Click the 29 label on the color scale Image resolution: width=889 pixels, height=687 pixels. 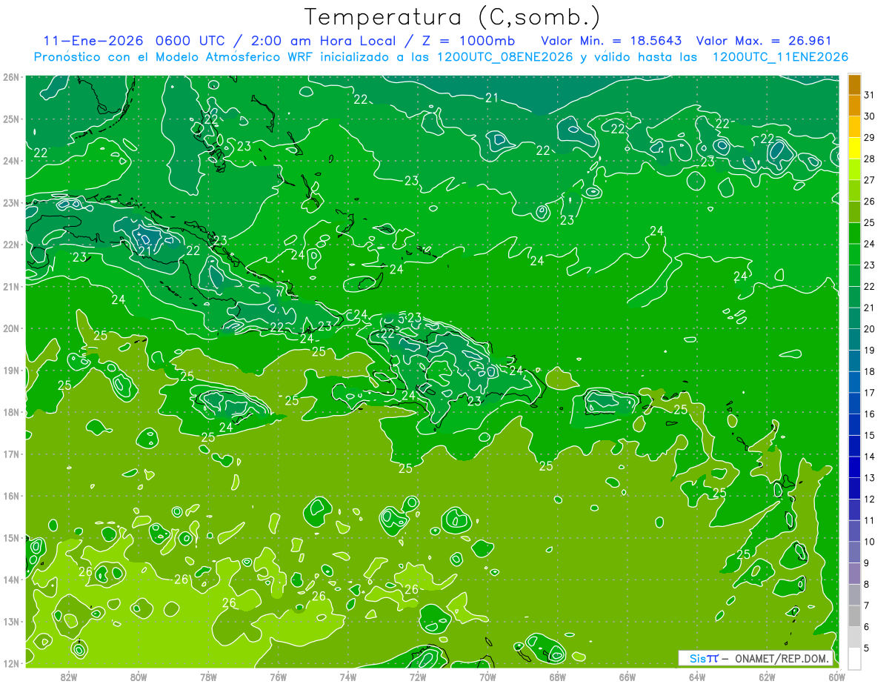point(869,138)
